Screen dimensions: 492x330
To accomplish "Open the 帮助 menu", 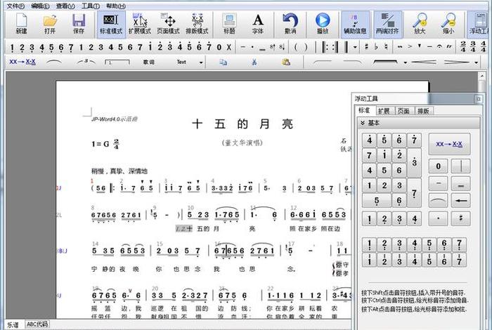I will tap(116, 6).
